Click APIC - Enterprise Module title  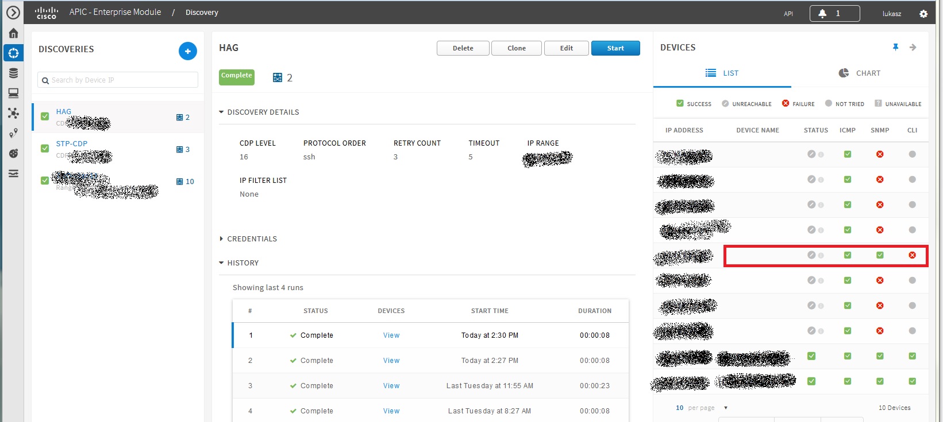pos(115,12)
